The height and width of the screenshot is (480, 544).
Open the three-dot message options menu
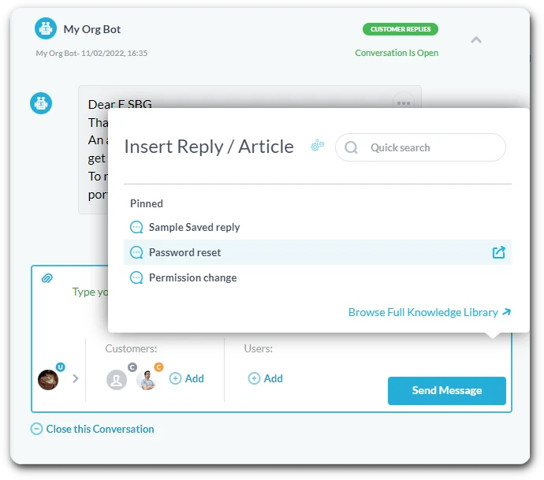404,102
